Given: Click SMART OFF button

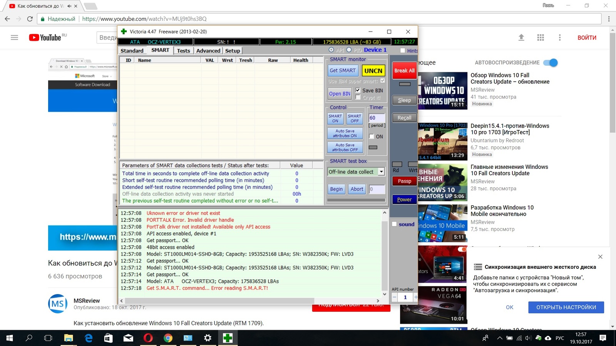Looking at the screenshot, I should tap(355, 118).
